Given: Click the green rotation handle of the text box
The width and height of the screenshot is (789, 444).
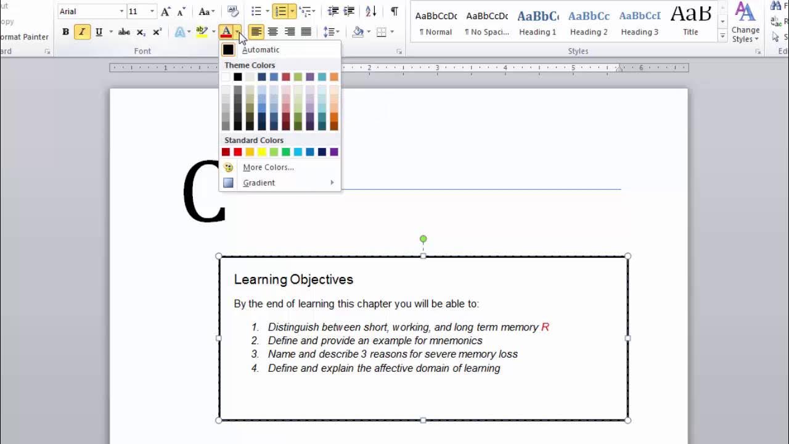Looking at the screenshot, I should tap(423, 239).
